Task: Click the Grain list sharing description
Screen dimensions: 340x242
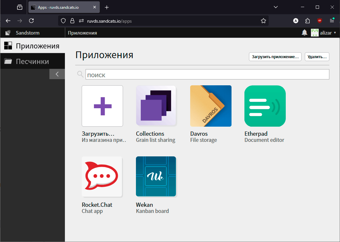Action: 156,140
